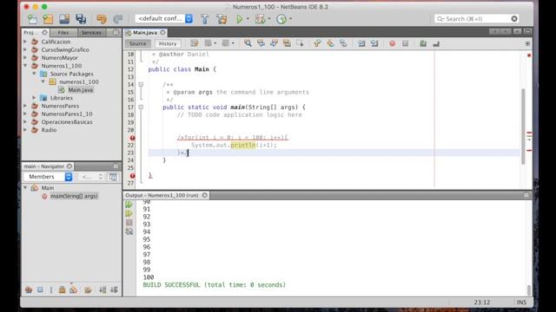
Task: Click the Build Project hammer icon
Action: pyautogui.click(x=205, y=19)
